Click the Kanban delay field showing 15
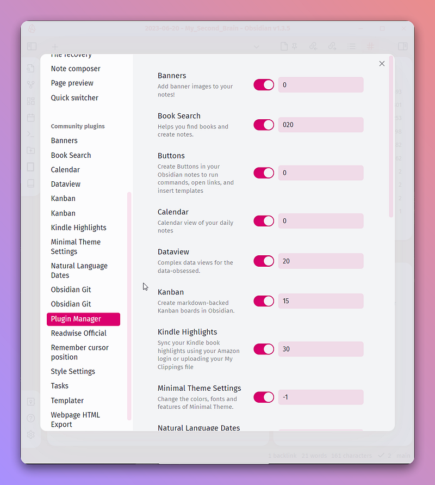Image resolution: width=435 pixels, height=485 pixels. (x=321, y=301)
